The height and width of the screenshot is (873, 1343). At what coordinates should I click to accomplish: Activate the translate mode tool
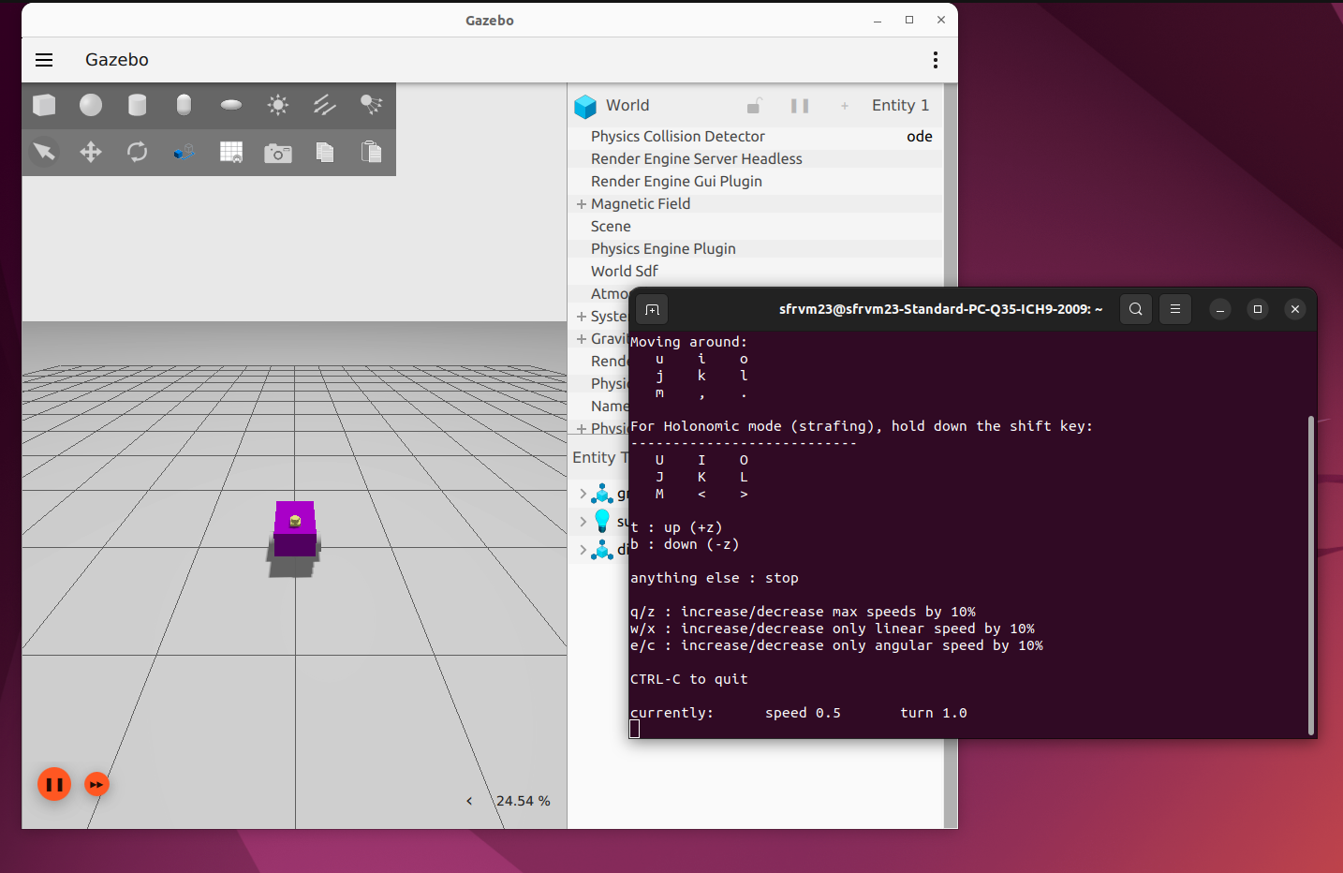(91, 152)
